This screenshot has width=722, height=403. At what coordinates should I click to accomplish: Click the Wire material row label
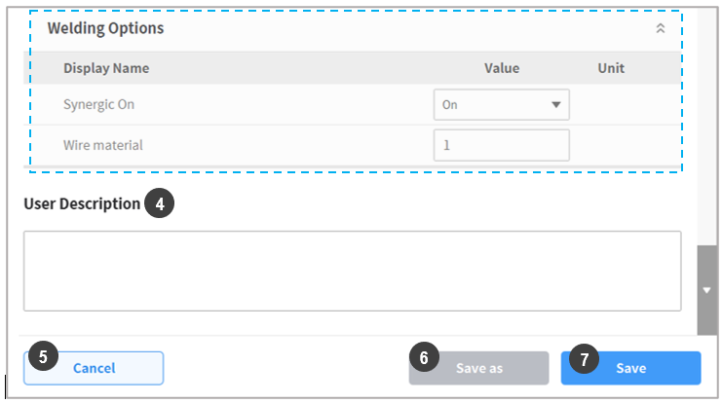(103, 145)
